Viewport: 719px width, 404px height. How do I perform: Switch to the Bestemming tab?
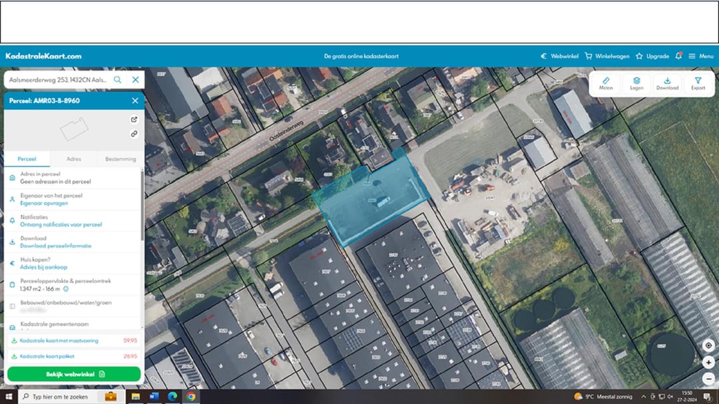click(x=120, y=158)
